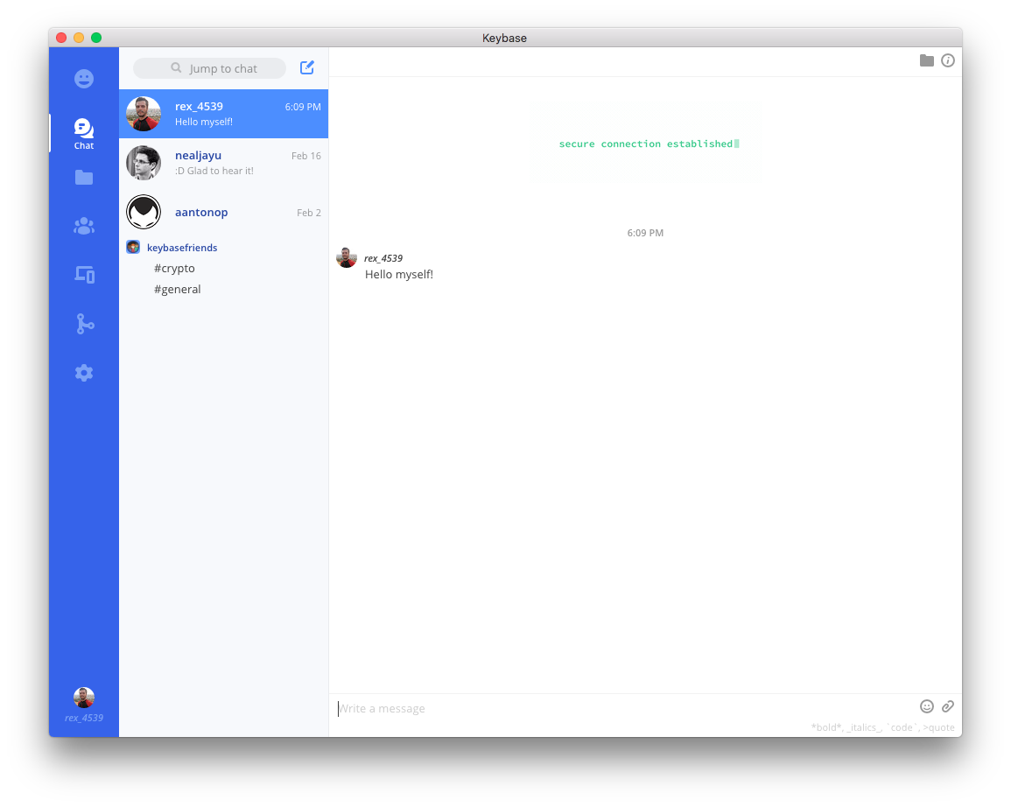Open the chat with nealjayu
Viewport: 1011px width, 807px height.
coord(223,162)
